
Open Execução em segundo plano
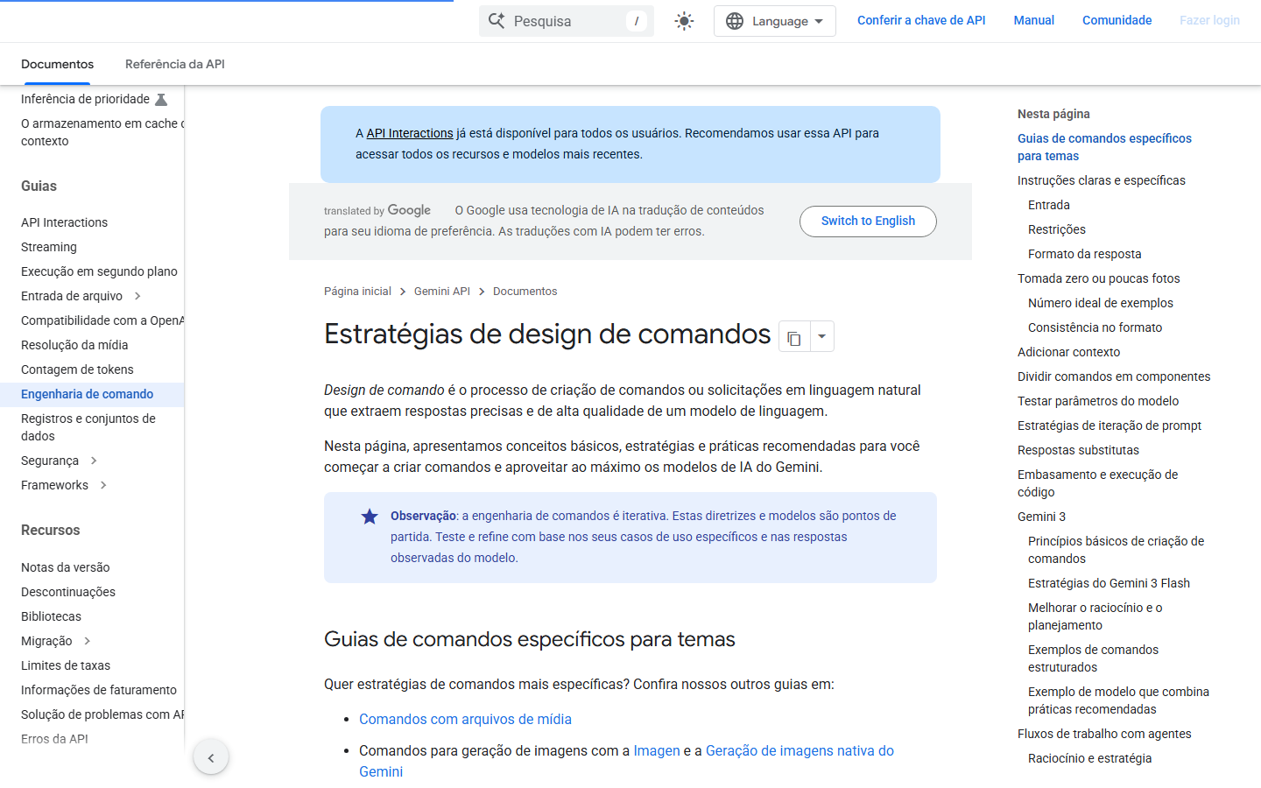[99, 271]
